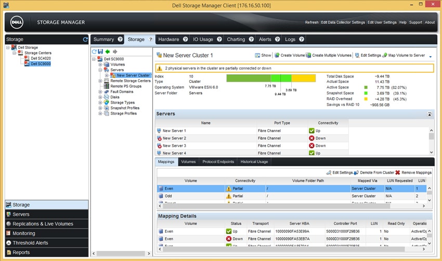Collapse Storage Centers tree node
The image size is (442, 261).
[x=15, y=53]
